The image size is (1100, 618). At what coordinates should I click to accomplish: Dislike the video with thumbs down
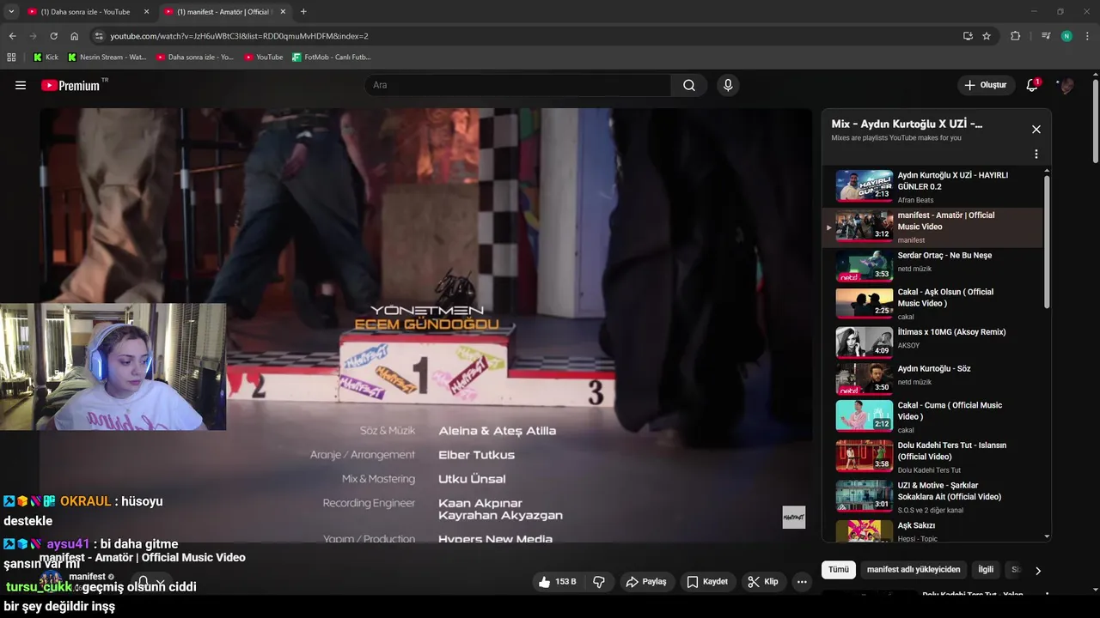599,581
